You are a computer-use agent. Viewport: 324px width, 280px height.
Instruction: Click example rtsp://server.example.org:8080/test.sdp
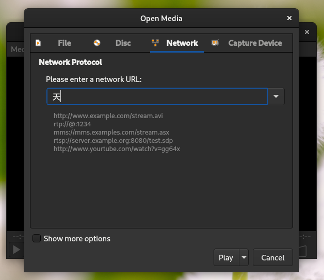coord(113,140)
